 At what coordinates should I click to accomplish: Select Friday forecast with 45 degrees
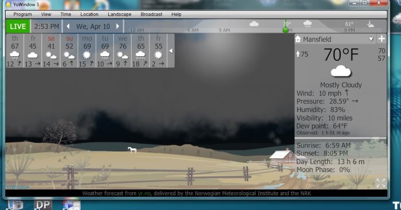[33, 50]
